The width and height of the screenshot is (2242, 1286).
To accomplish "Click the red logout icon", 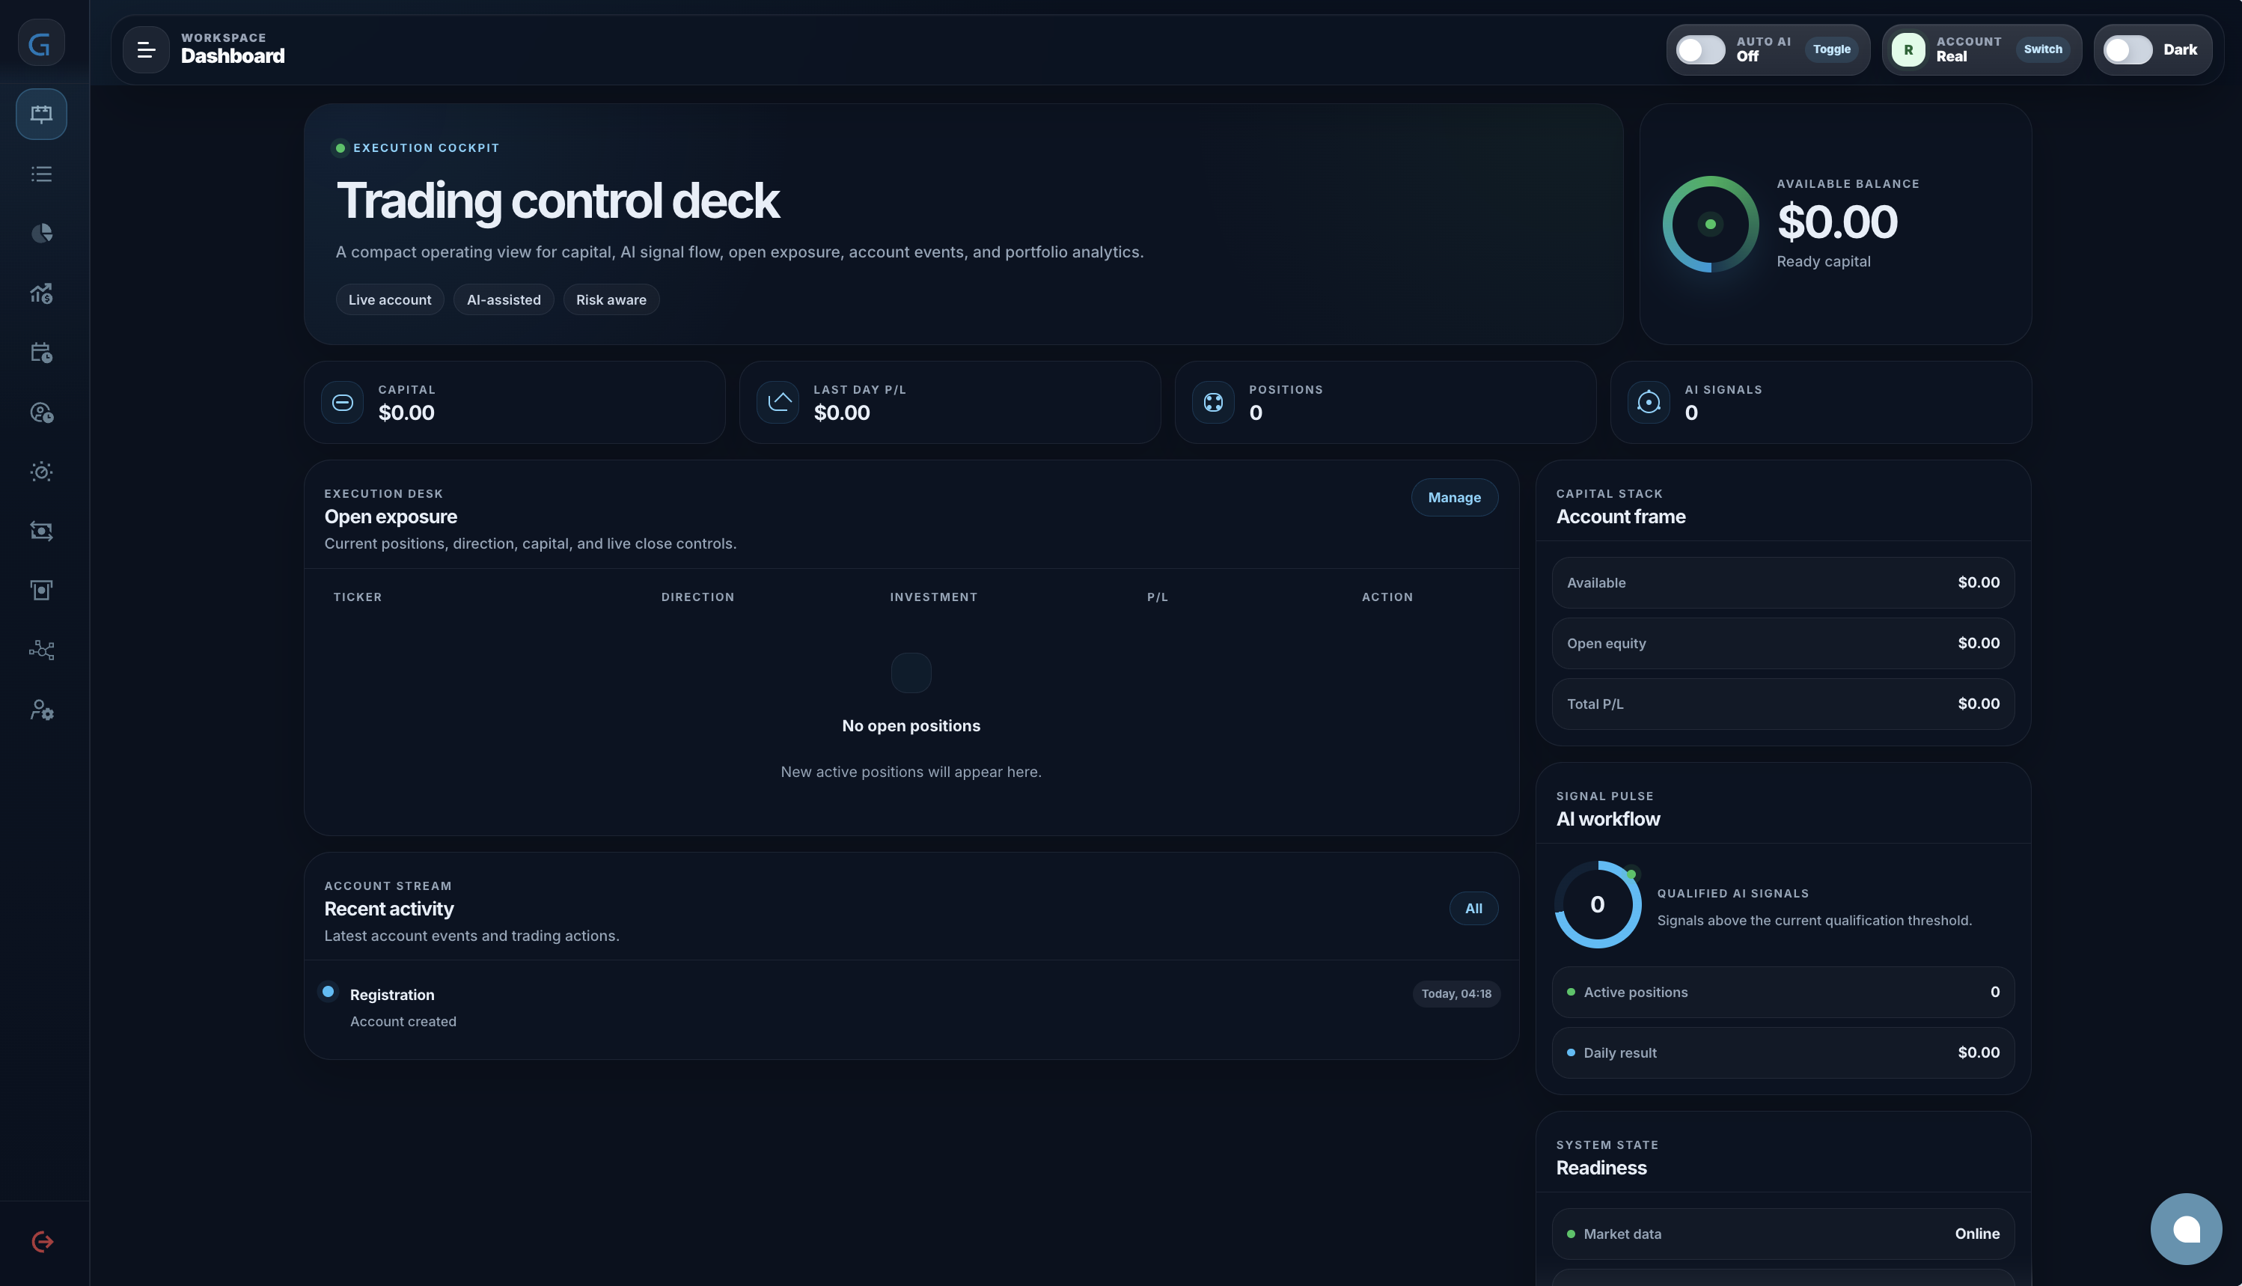I will click(x=41, y=1242).
